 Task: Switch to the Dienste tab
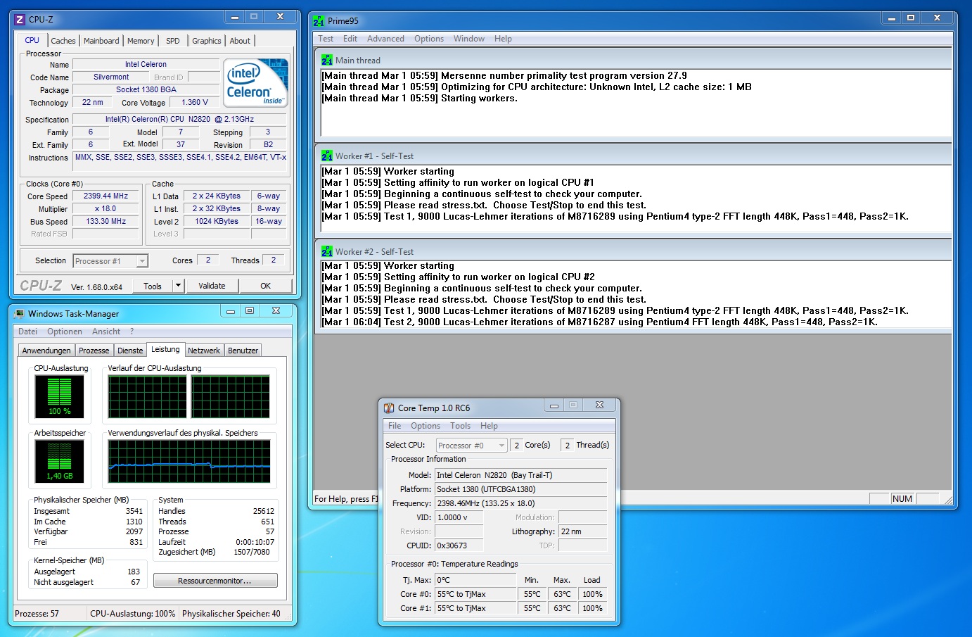(130, 351)
